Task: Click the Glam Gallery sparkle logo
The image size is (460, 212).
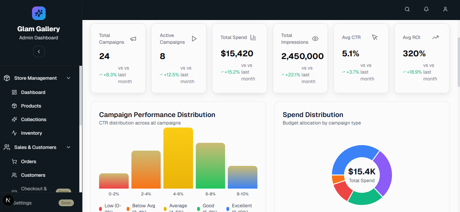Action: (x=39, y=13)
